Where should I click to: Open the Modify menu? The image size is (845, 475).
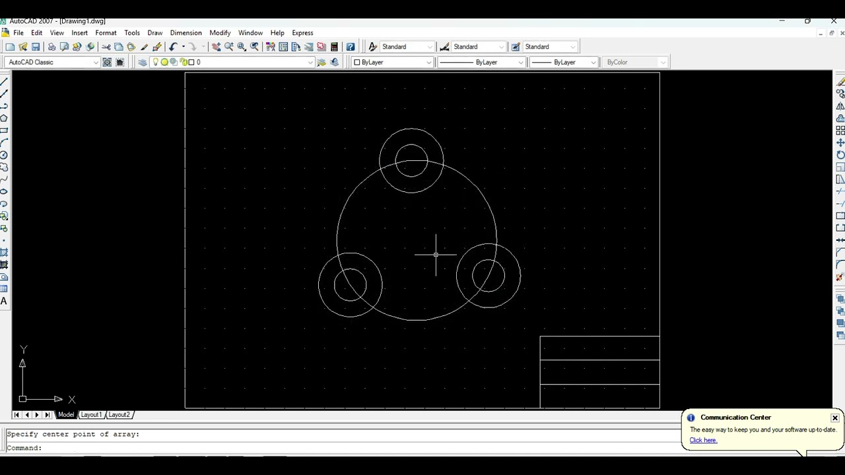click(x=220, y=33)
